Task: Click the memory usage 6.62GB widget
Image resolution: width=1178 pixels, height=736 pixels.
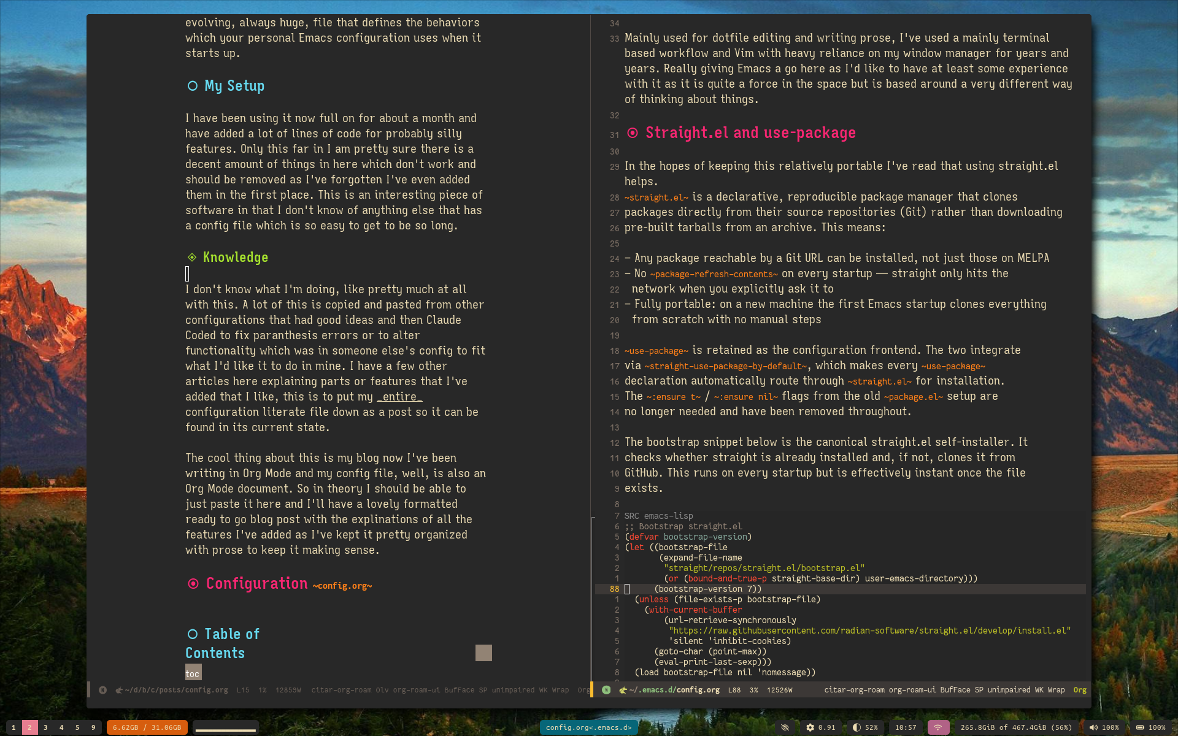Action: point(147,727)
